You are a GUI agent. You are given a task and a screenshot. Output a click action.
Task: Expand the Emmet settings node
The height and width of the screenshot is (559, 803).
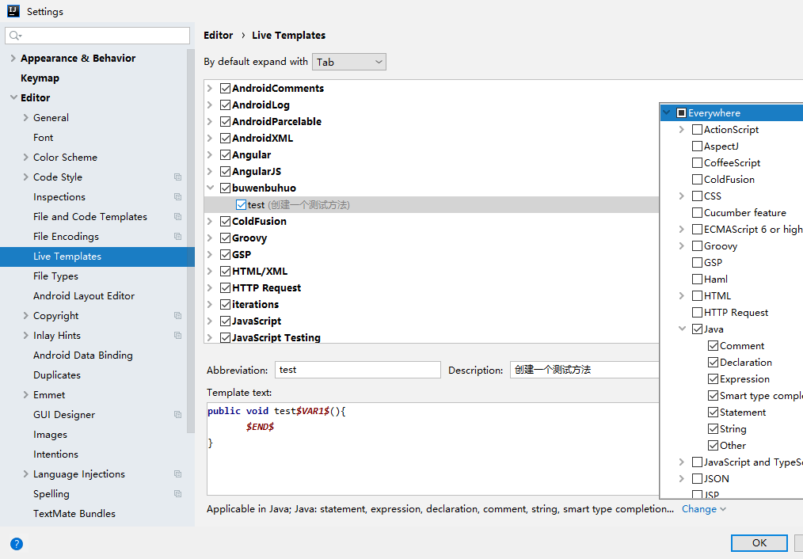(x=25, y=394)
